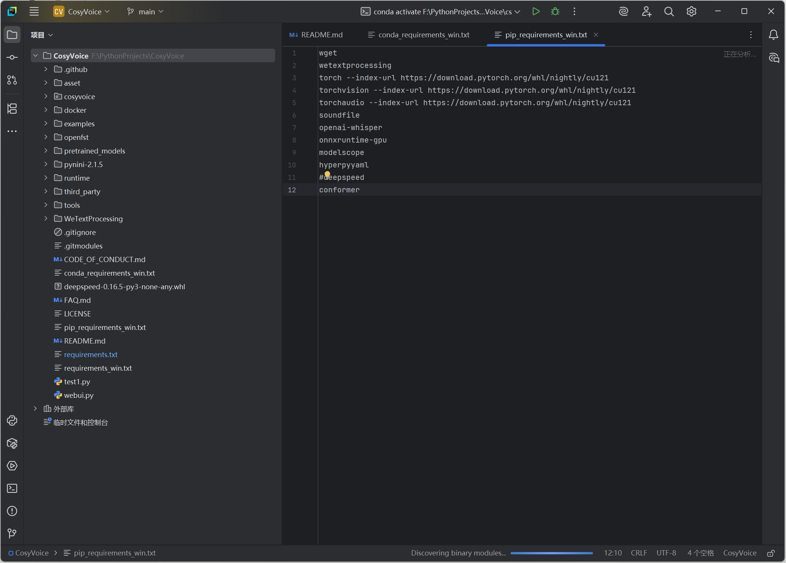Click Discovering binary modules progress bar
Viewport: 786px width, 563px height.
click(x=551, y=553)
